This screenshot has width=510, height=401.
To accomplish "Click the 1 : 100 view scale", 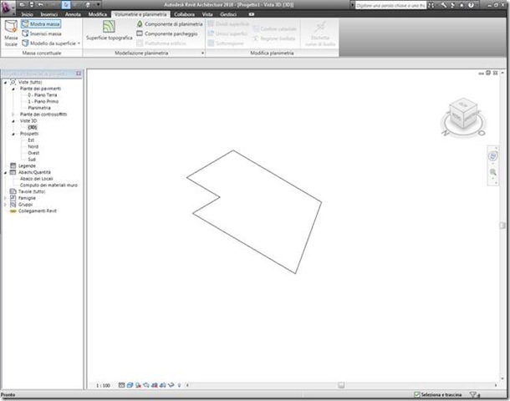I will (103, 385).
